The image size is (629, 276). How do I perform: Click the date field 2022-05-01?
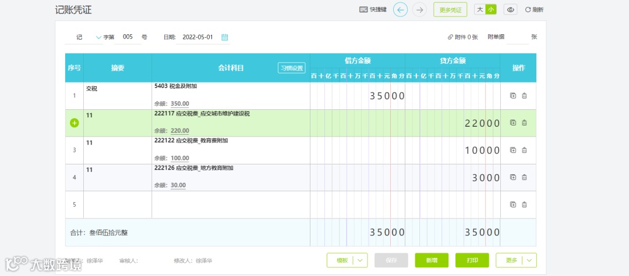pos(197,37)
